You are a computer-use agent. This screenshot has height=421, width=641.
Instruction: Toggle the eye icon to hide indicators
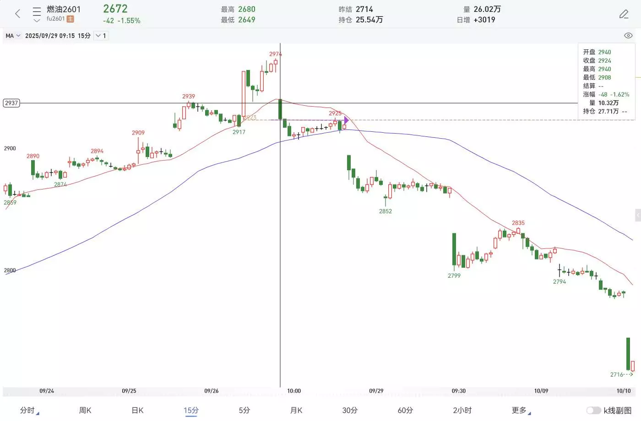coord(628,36)
